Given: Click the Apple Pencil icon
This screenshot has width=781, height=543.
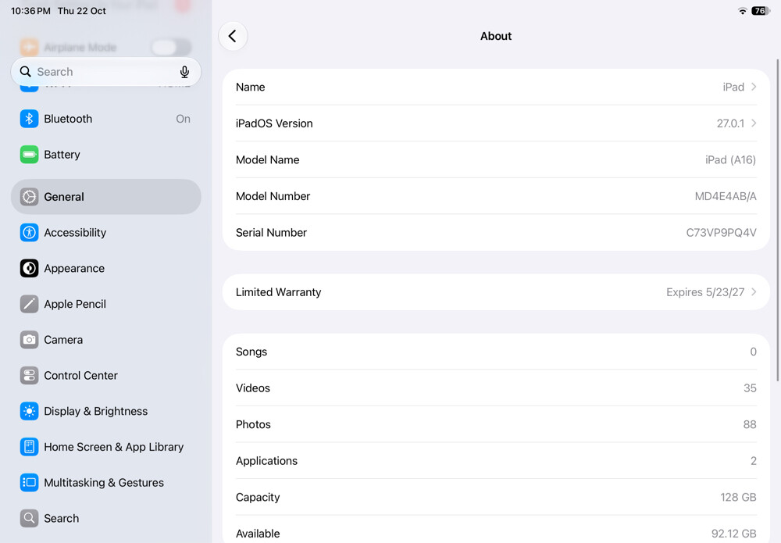Looking at the screenshot, I should click(x=30, y=304).
